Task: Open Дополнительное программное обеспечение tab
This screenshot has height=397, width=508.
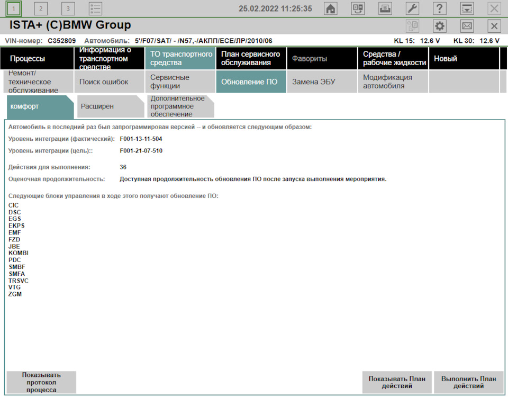Action: coord(180,106)
